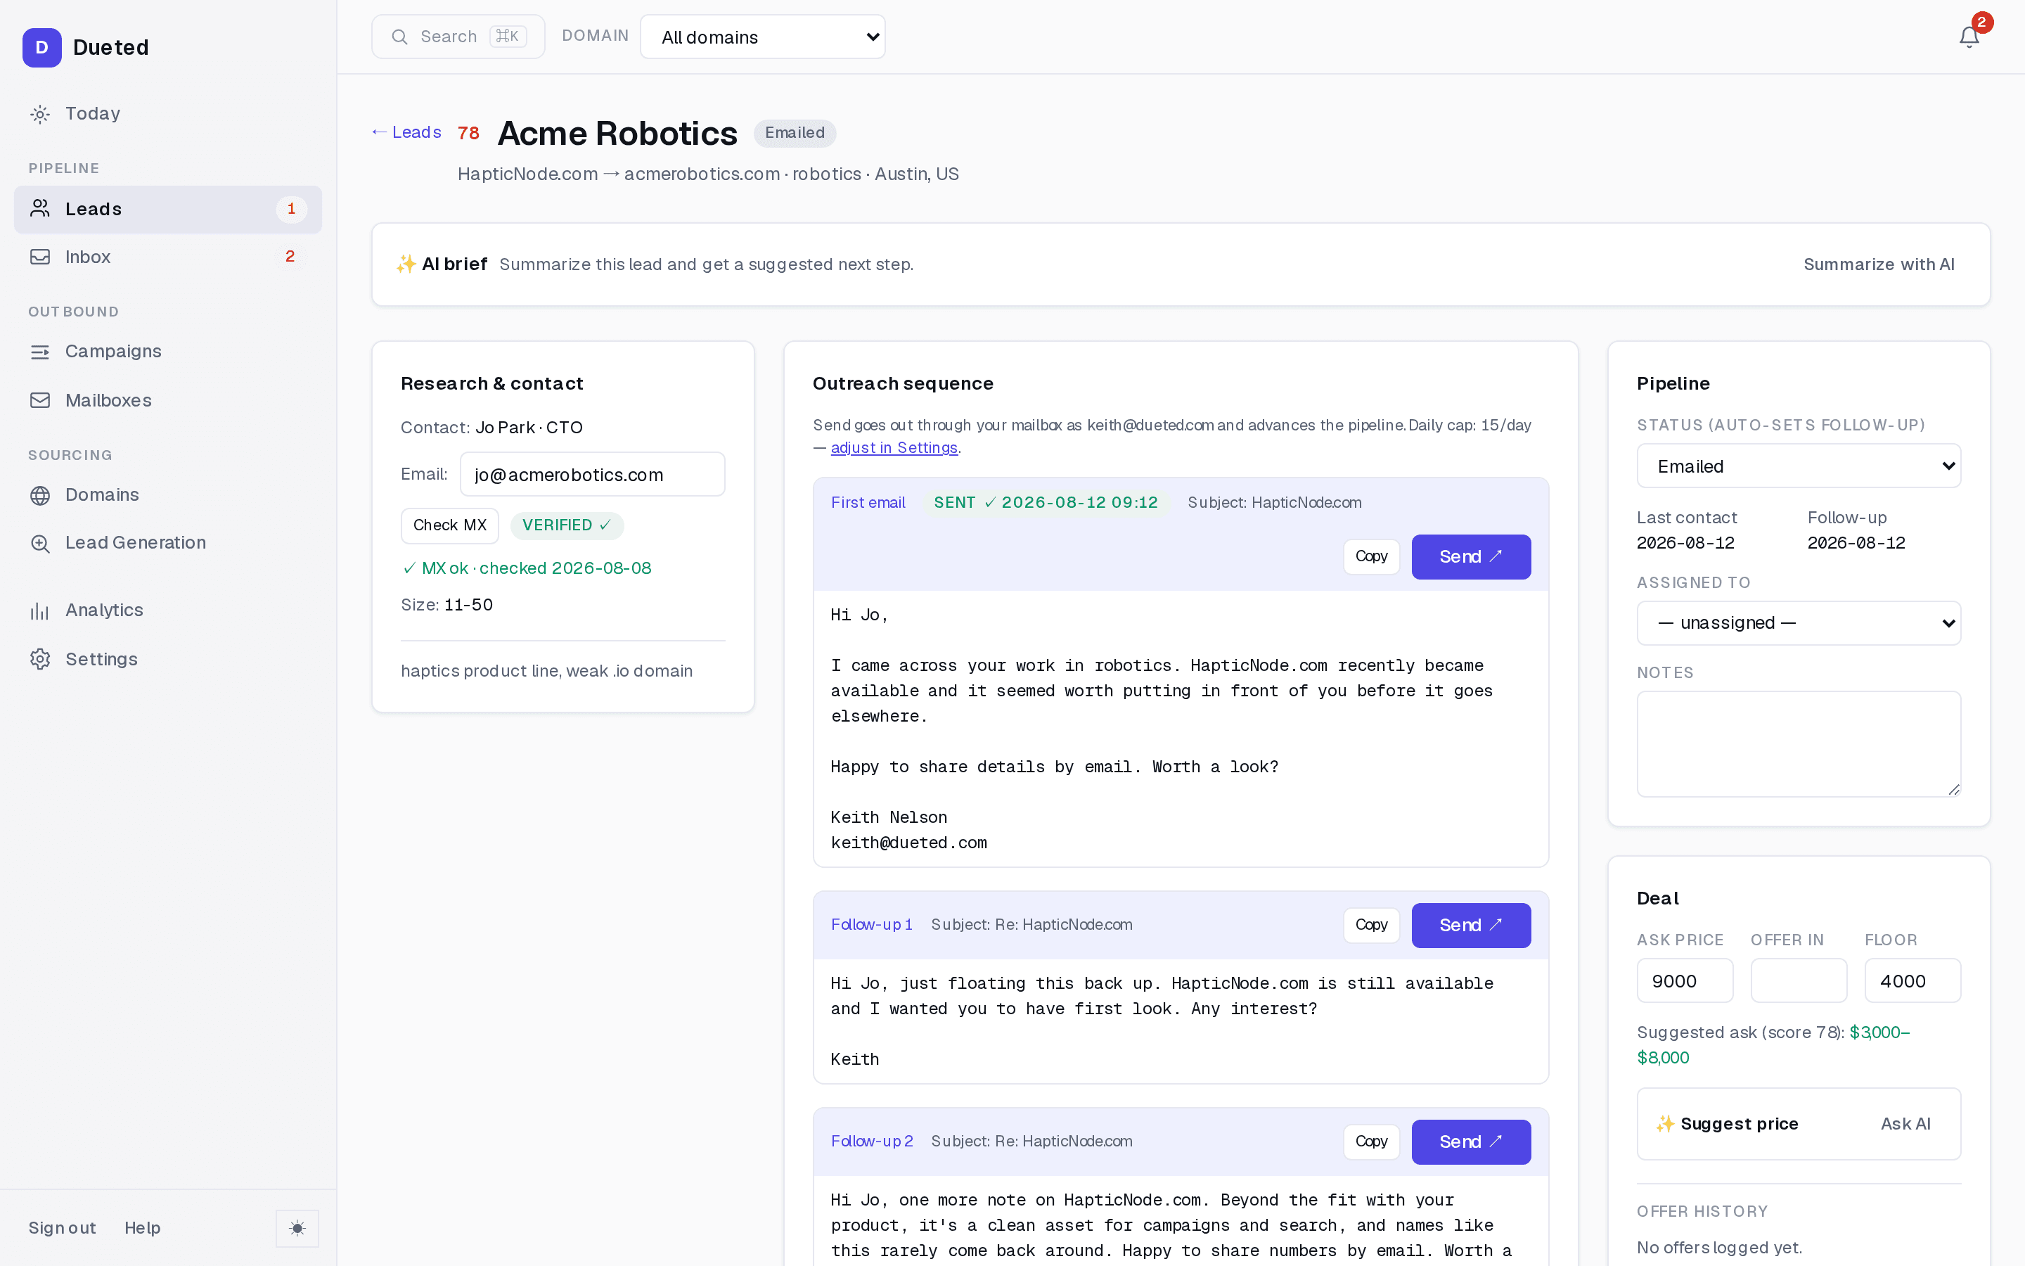Click the Suggest price sparkle icon

click(1665, 1124)
